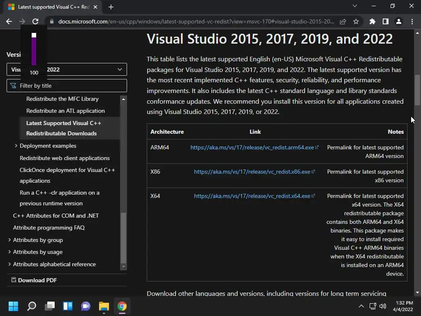Open Redistribute an ATL application
Screen dimensions: 421x316
pyautogui.click(x=65, y=111)
